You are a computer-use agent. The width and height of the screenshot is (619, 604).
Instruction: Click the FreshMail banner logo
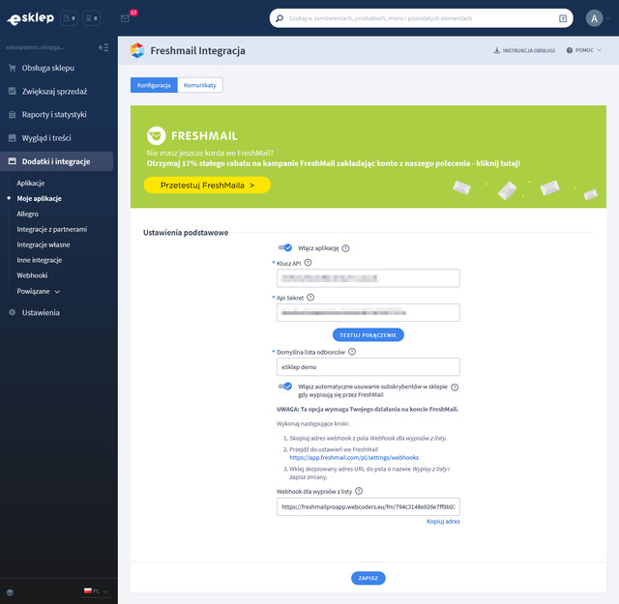pyautogui.click(x=192, y=135)
